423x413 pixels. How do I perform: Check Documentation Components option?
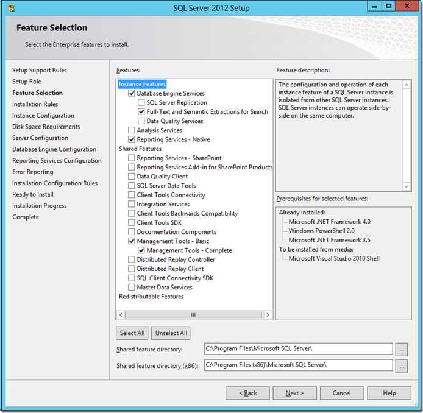point(132,231)
